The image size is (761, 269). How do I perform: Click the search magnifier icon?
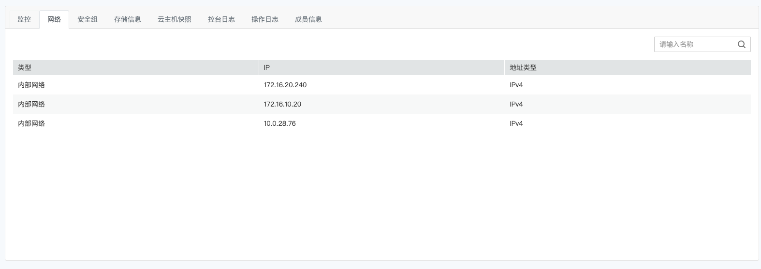(x=741, y=44)
